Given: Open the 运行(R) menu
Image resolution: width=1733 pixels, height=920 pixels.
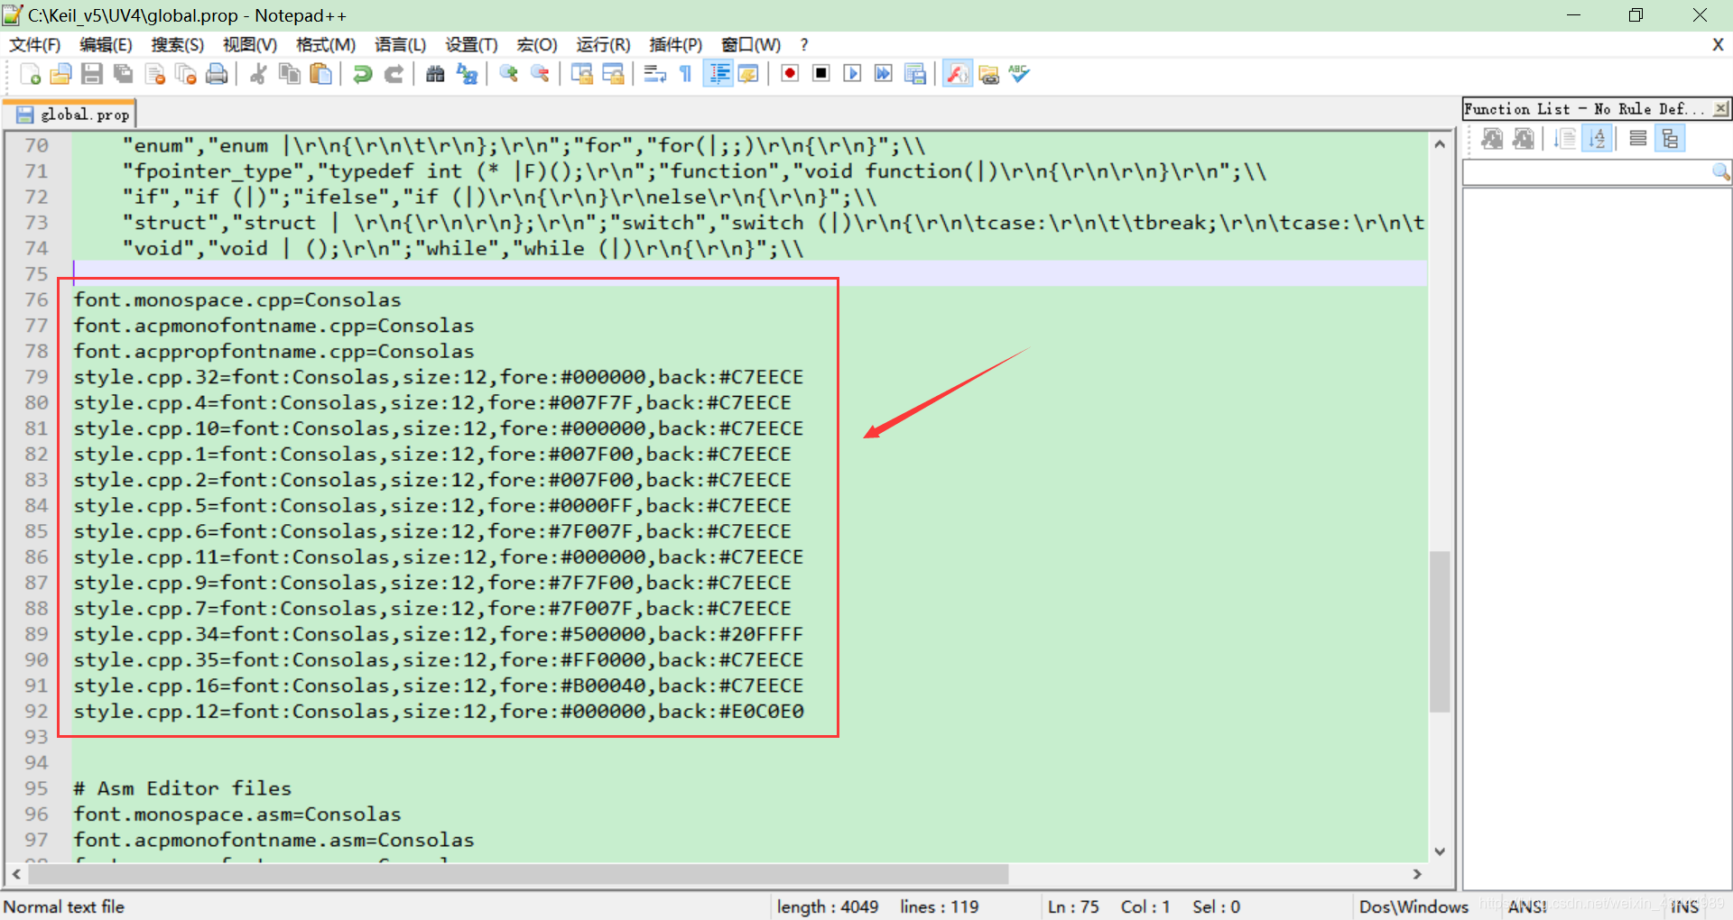Looking at the screenshot, I should tap(603, 45).
